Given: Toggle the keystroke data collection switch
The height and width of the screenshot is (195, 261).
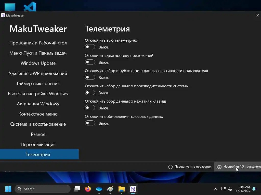Looking at the screenshot, I should pyautogui.click(x=90, y=108).
